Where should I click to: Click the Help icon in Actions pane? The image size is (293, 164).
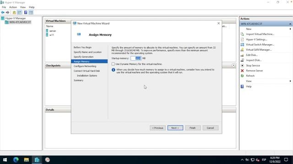242,87
